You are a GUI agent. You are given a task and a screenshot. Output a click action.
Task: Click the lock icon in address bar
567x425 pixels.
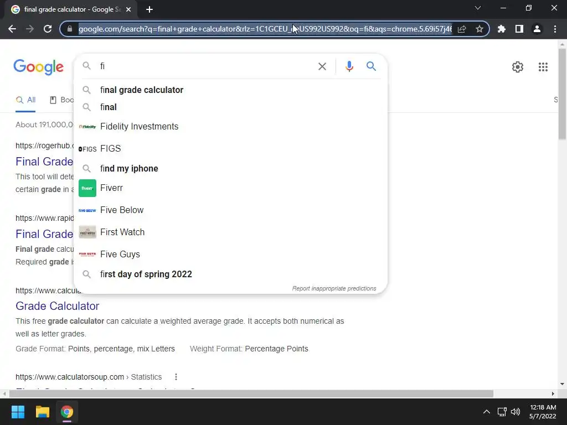pos(70,29)
